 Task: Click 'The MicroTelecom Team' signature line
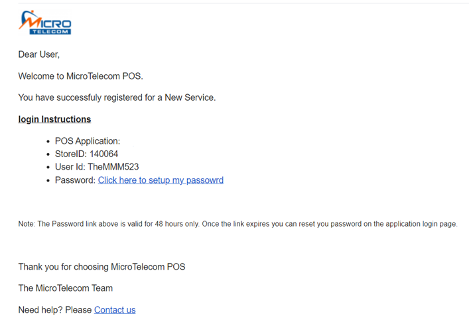click(x=66, y=288)
